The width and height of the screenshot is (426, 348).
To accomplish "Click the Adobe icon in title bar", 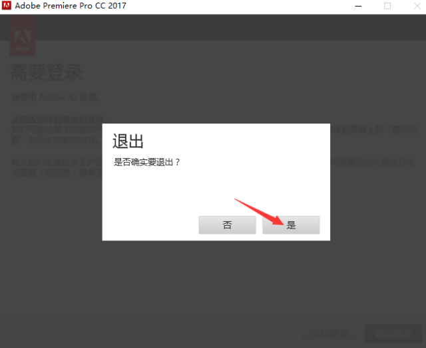I will pyautogui.click(x=7, y=6).
